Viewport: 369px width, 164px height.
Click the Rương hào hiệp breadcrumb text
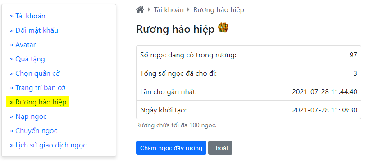click(219, 10)
